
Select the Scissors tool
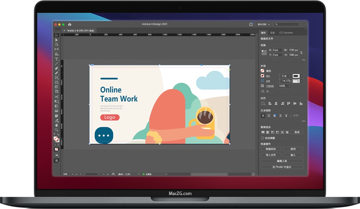[x=56, y=97]
